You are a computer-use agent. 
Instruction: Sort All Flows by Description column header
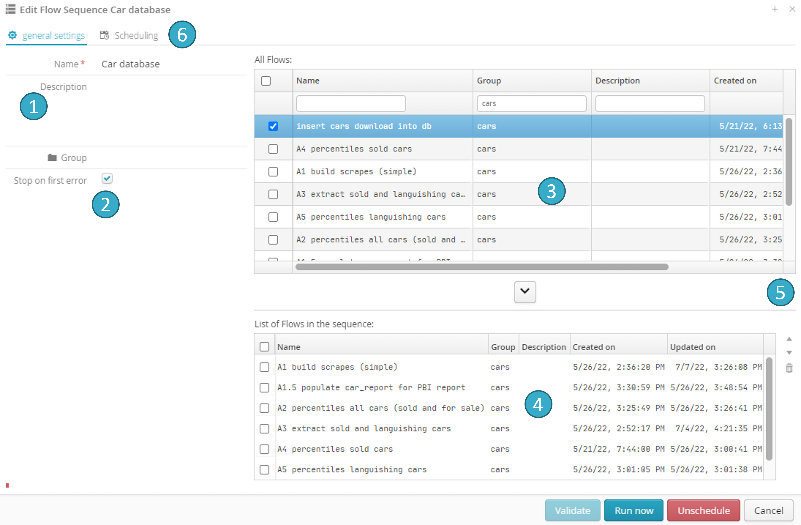[650, 81]
